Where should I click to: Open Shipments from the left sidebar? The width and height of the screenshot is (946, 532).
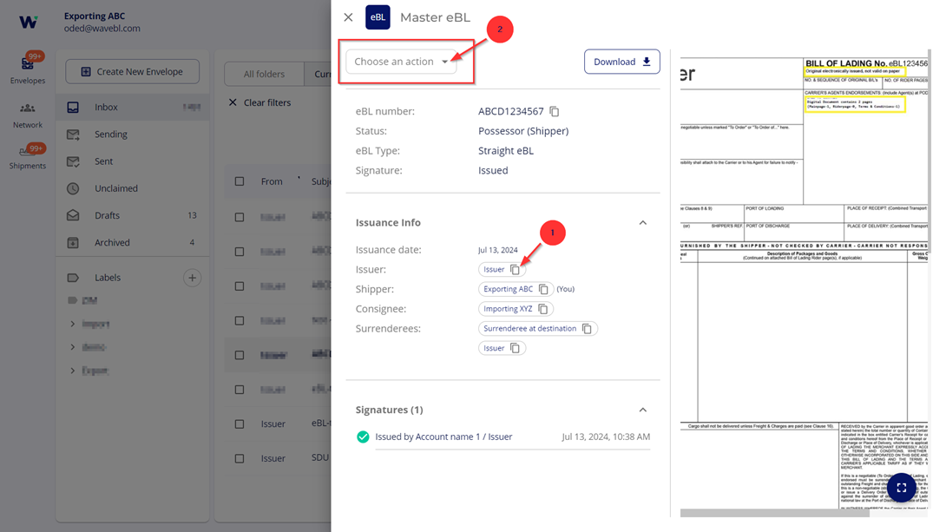[x=28, y=157]
